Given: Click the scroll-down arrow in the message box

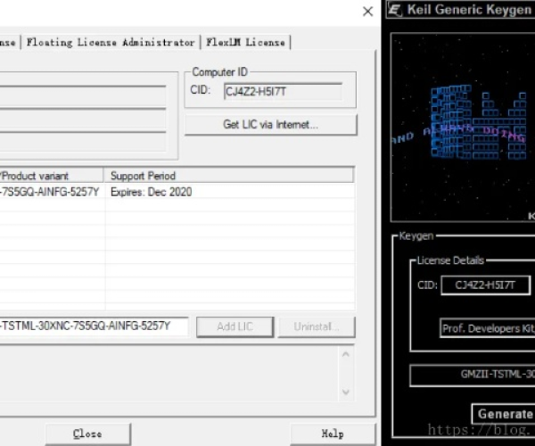Looking at the screenshot, I should point(347,392).
